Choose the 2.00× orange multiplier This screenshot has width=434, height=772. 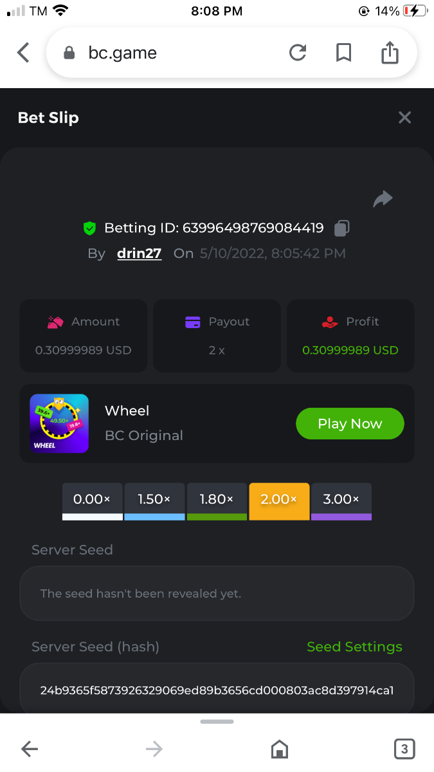point(279,501)
